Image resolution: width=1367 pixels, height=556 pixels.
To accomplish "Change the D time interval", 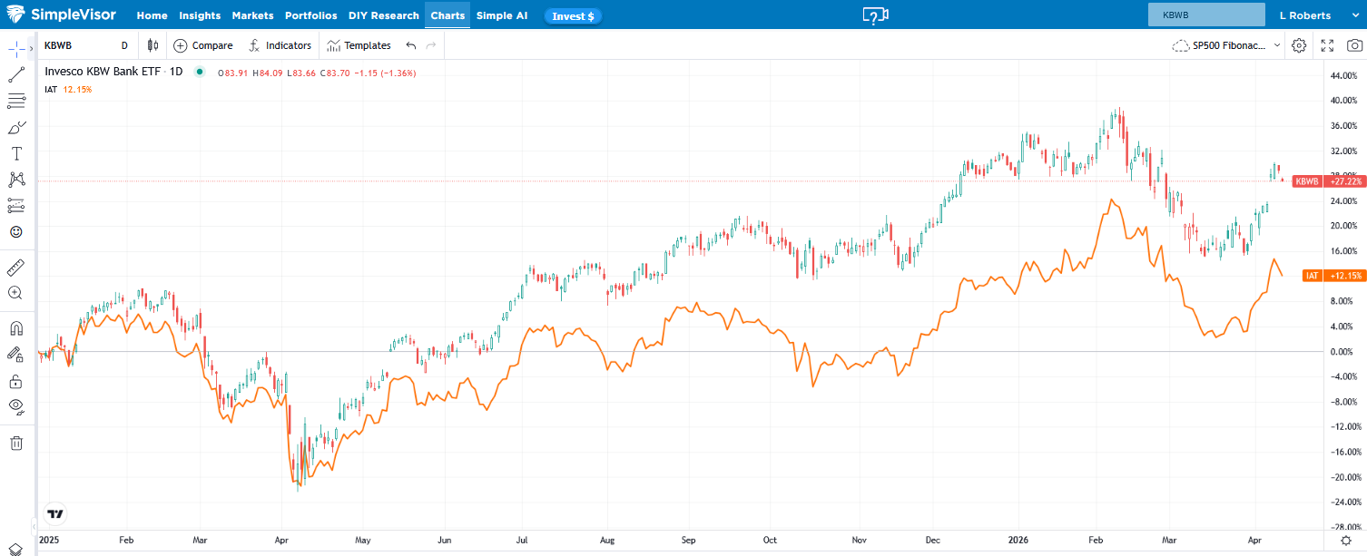I will tap(124, 45).
